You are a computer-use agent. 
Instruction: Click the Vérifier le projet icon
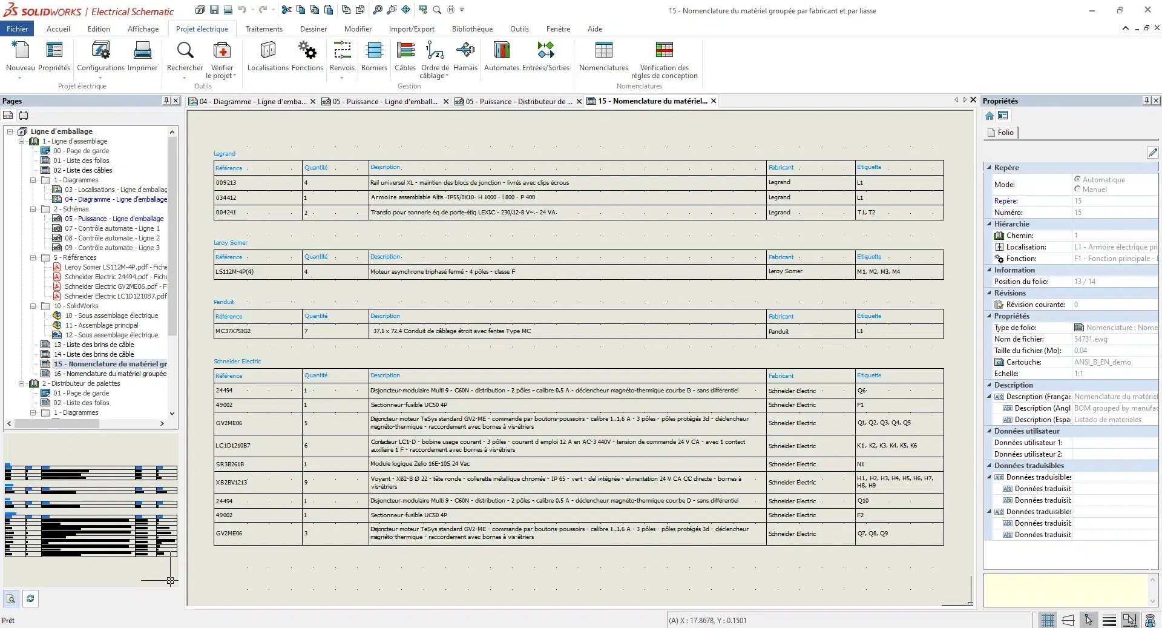point(222,50)
